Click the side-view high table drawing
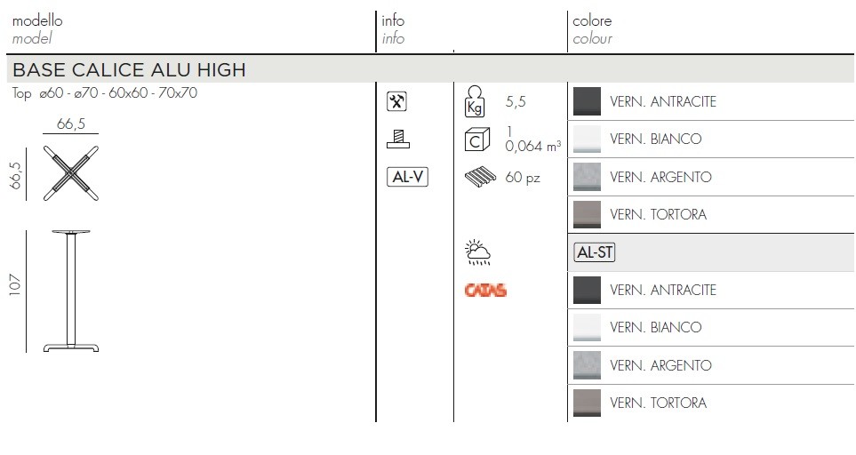Screen dimensions: 856x455 (x=71, y=291)
